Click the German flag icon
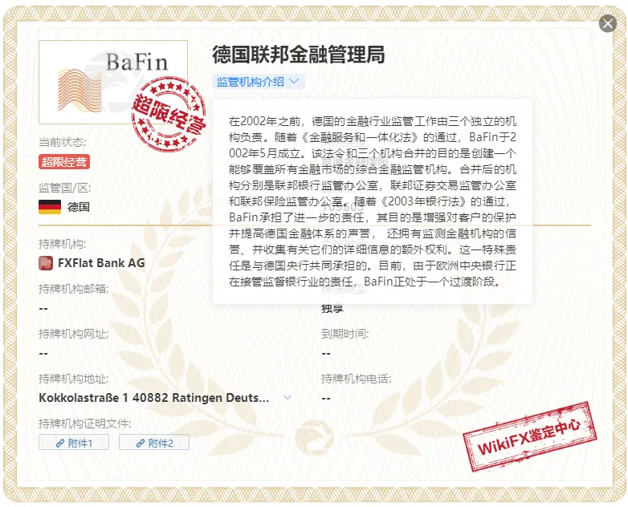The width and height of the screenshot is (628, 507). coord(50,207)
